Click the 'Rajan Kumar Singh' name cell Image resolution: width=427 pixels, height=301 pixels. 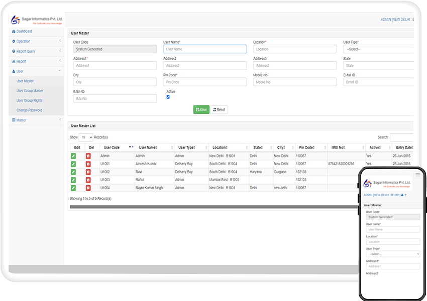[149, 188]
